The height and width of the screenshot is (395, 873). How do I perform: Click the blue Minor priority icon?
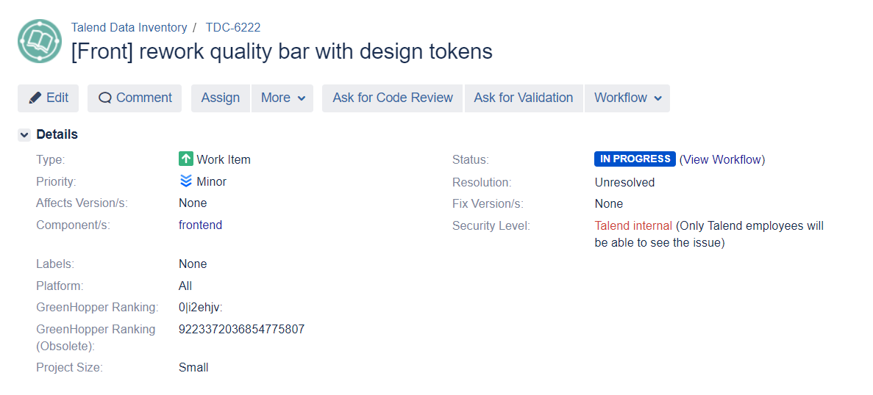click(186, 181)
